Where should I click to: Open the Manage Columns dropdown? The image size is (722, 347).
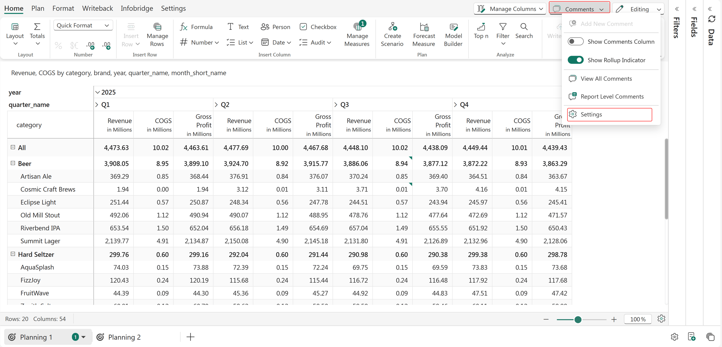(510, 9)
